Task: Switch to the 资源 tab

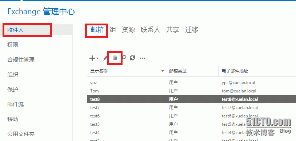Action: pyautogui.click(x=128, y=30)
